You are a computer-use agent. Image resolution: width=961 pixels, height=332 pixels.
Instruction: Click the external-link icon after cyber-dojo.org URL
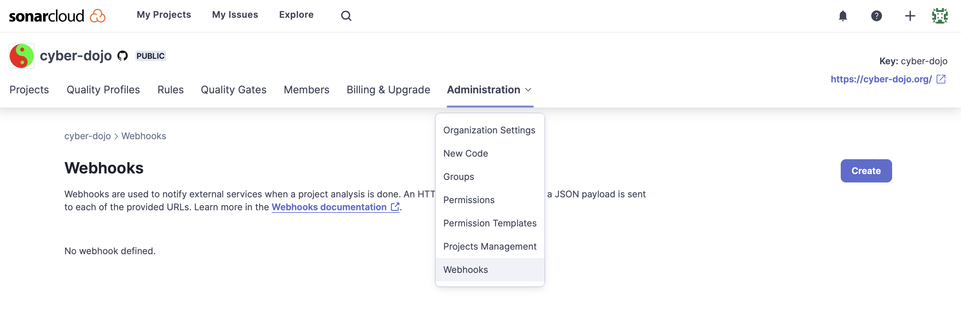tap(941, 79)
